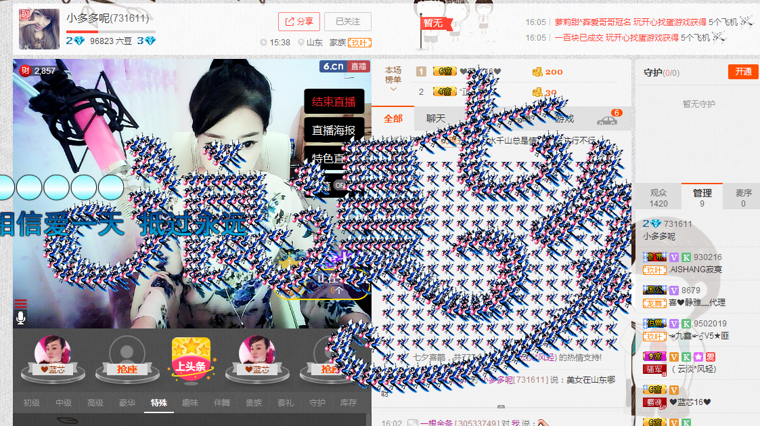Open the 直播海报 poster button
Image resolution: width=760 pixels, height=426 pixels.
coord(334,130)
